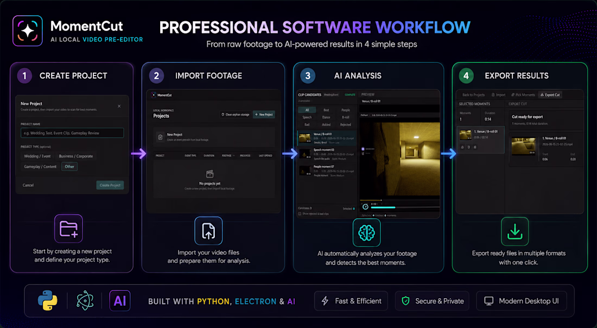Click the third action icon under Venue / B-roll 01
Viewport: 597px width, 328px height.
coord(475,147)
